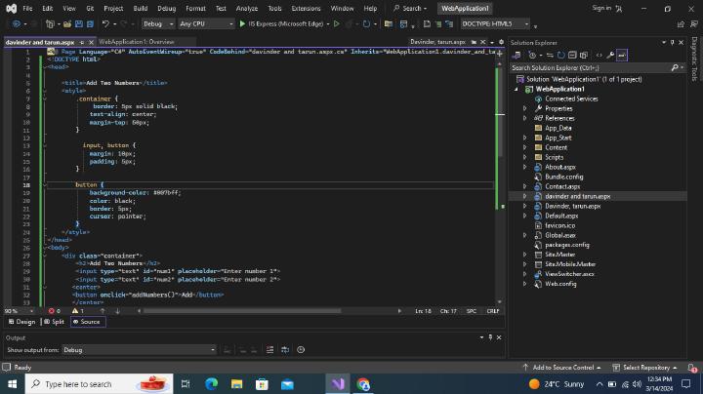Open Show output from Debug dropdown
The image size is (703, 394).
(139, 350)
